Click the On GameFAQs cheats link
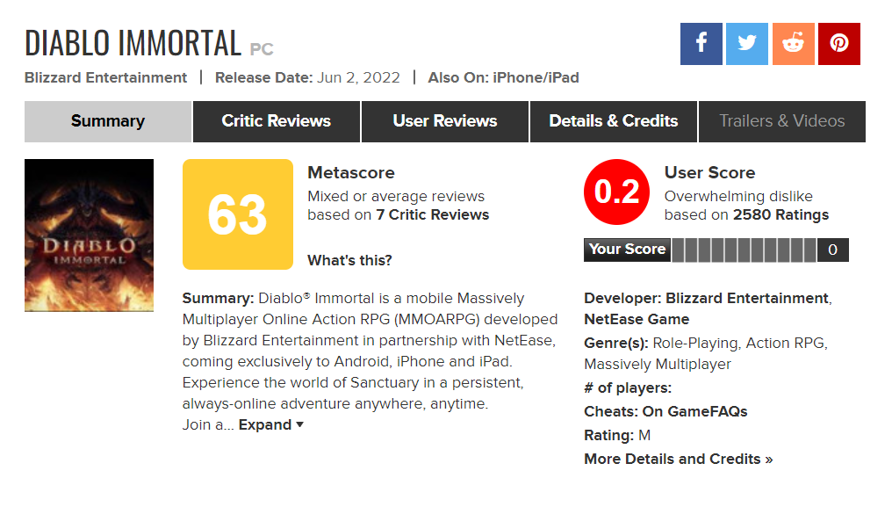This screenshot has width=892, height=507. click(694, 411)
